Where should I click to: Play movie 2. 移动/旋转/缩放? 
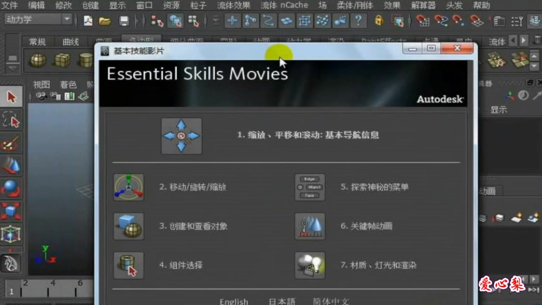tap(193, 187)
